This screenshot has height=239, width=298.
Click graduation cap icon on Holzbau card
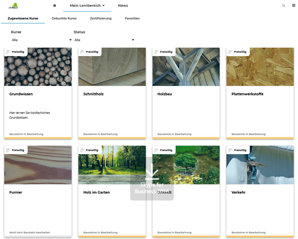tap(156, 52)
